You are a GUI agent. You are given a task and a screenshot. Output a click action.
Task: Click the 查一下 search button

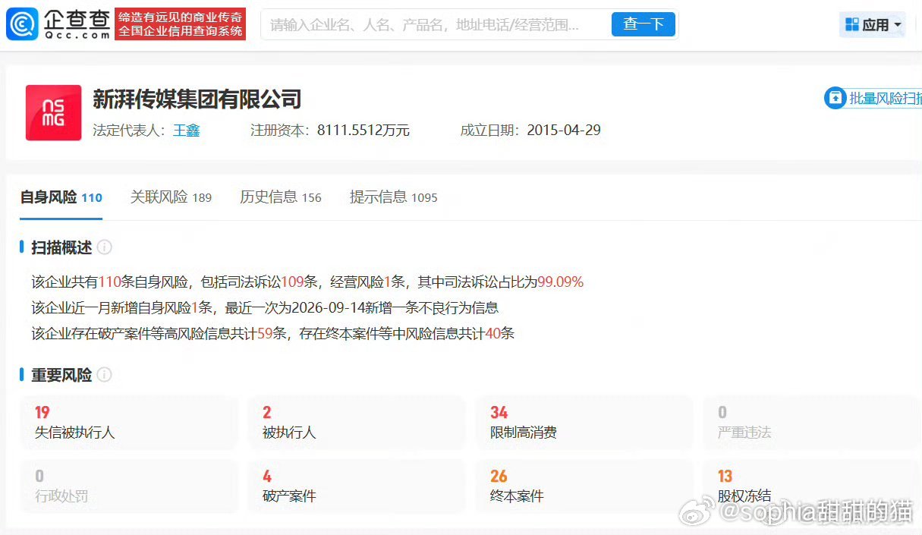pos(644,24)
